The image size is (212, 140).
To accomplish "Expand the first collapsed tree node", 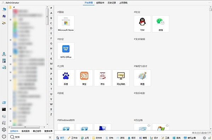I will 10,19.
